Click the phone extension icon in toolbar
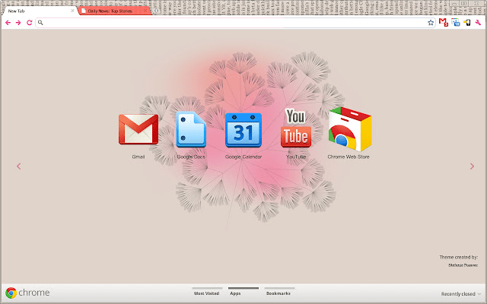Screen dimensions: 487x304 tap(466, 23)
